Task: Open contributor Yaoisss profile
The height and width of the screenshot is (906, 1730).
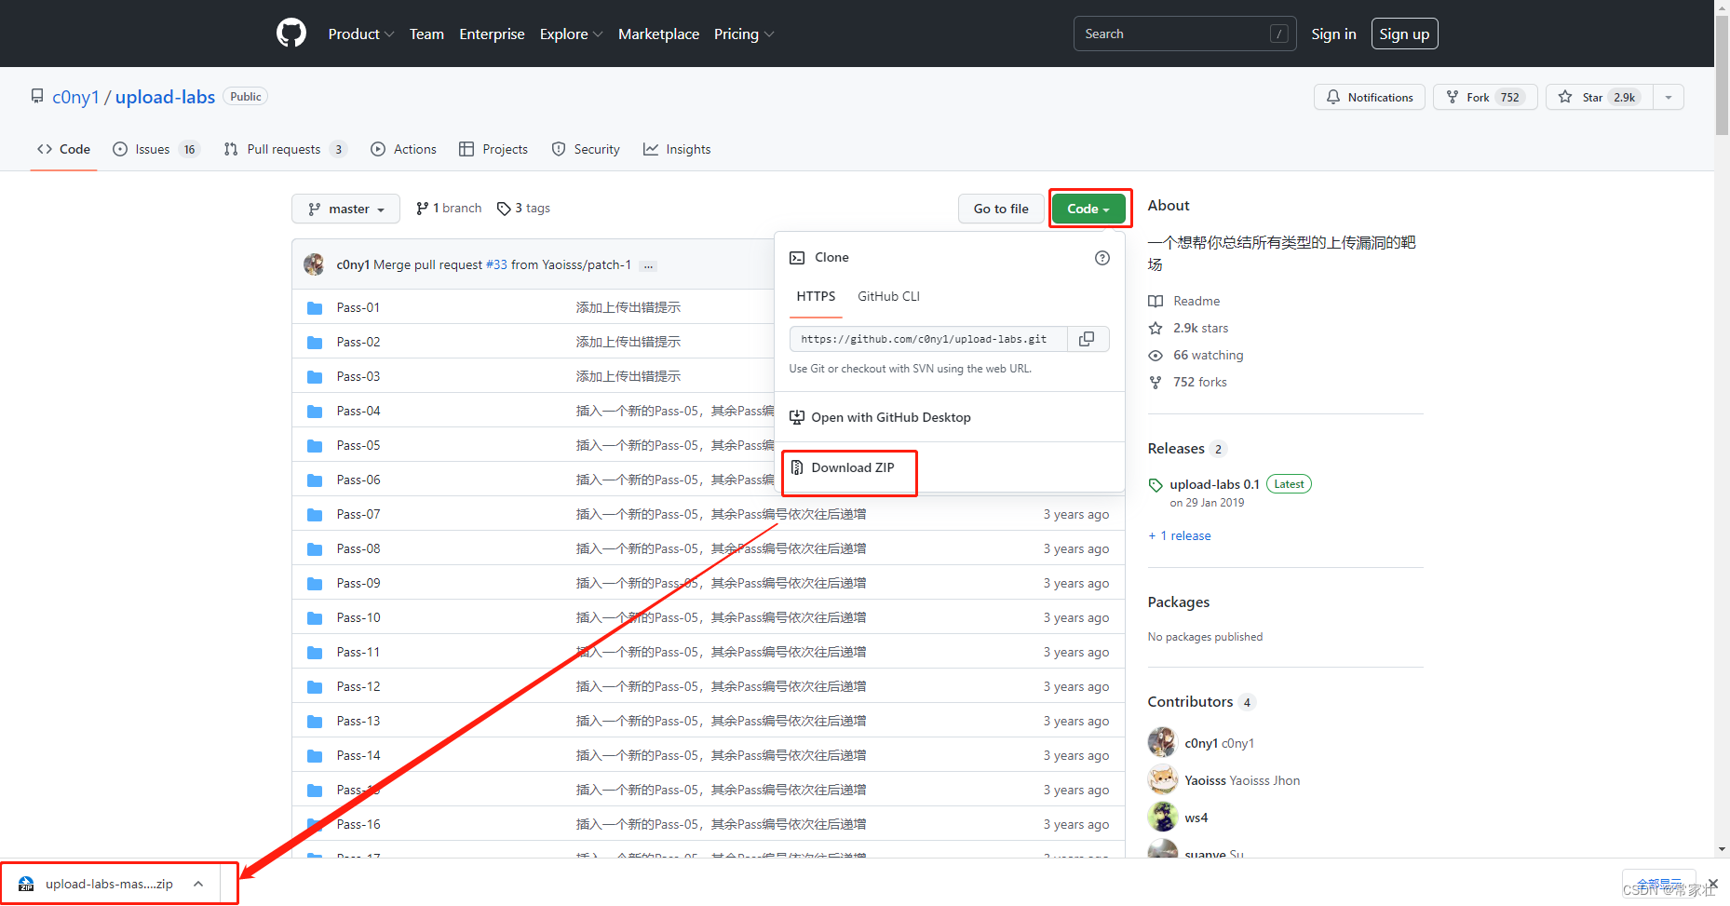Action: tap(1242, 780)
